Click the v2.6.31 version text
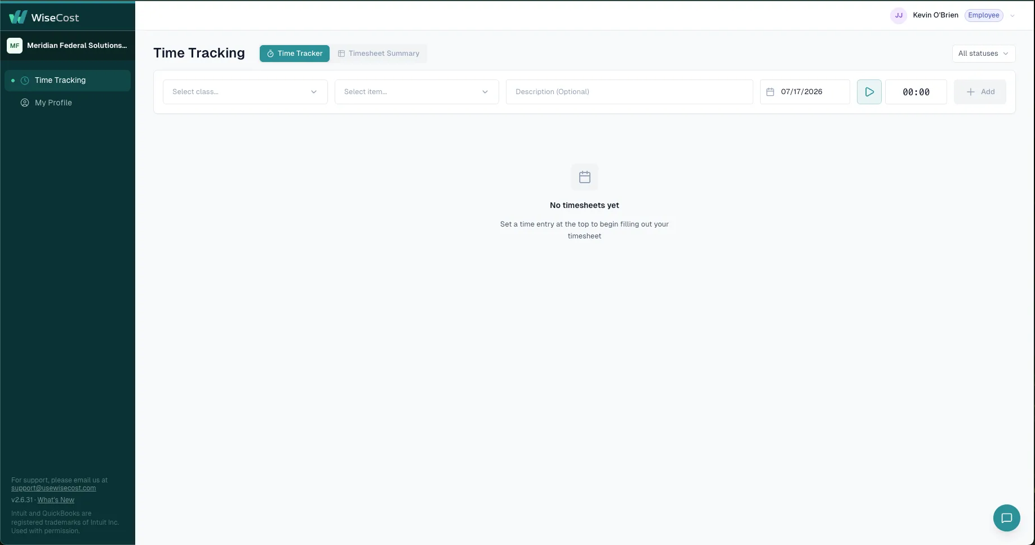 [x=22, y=500]
